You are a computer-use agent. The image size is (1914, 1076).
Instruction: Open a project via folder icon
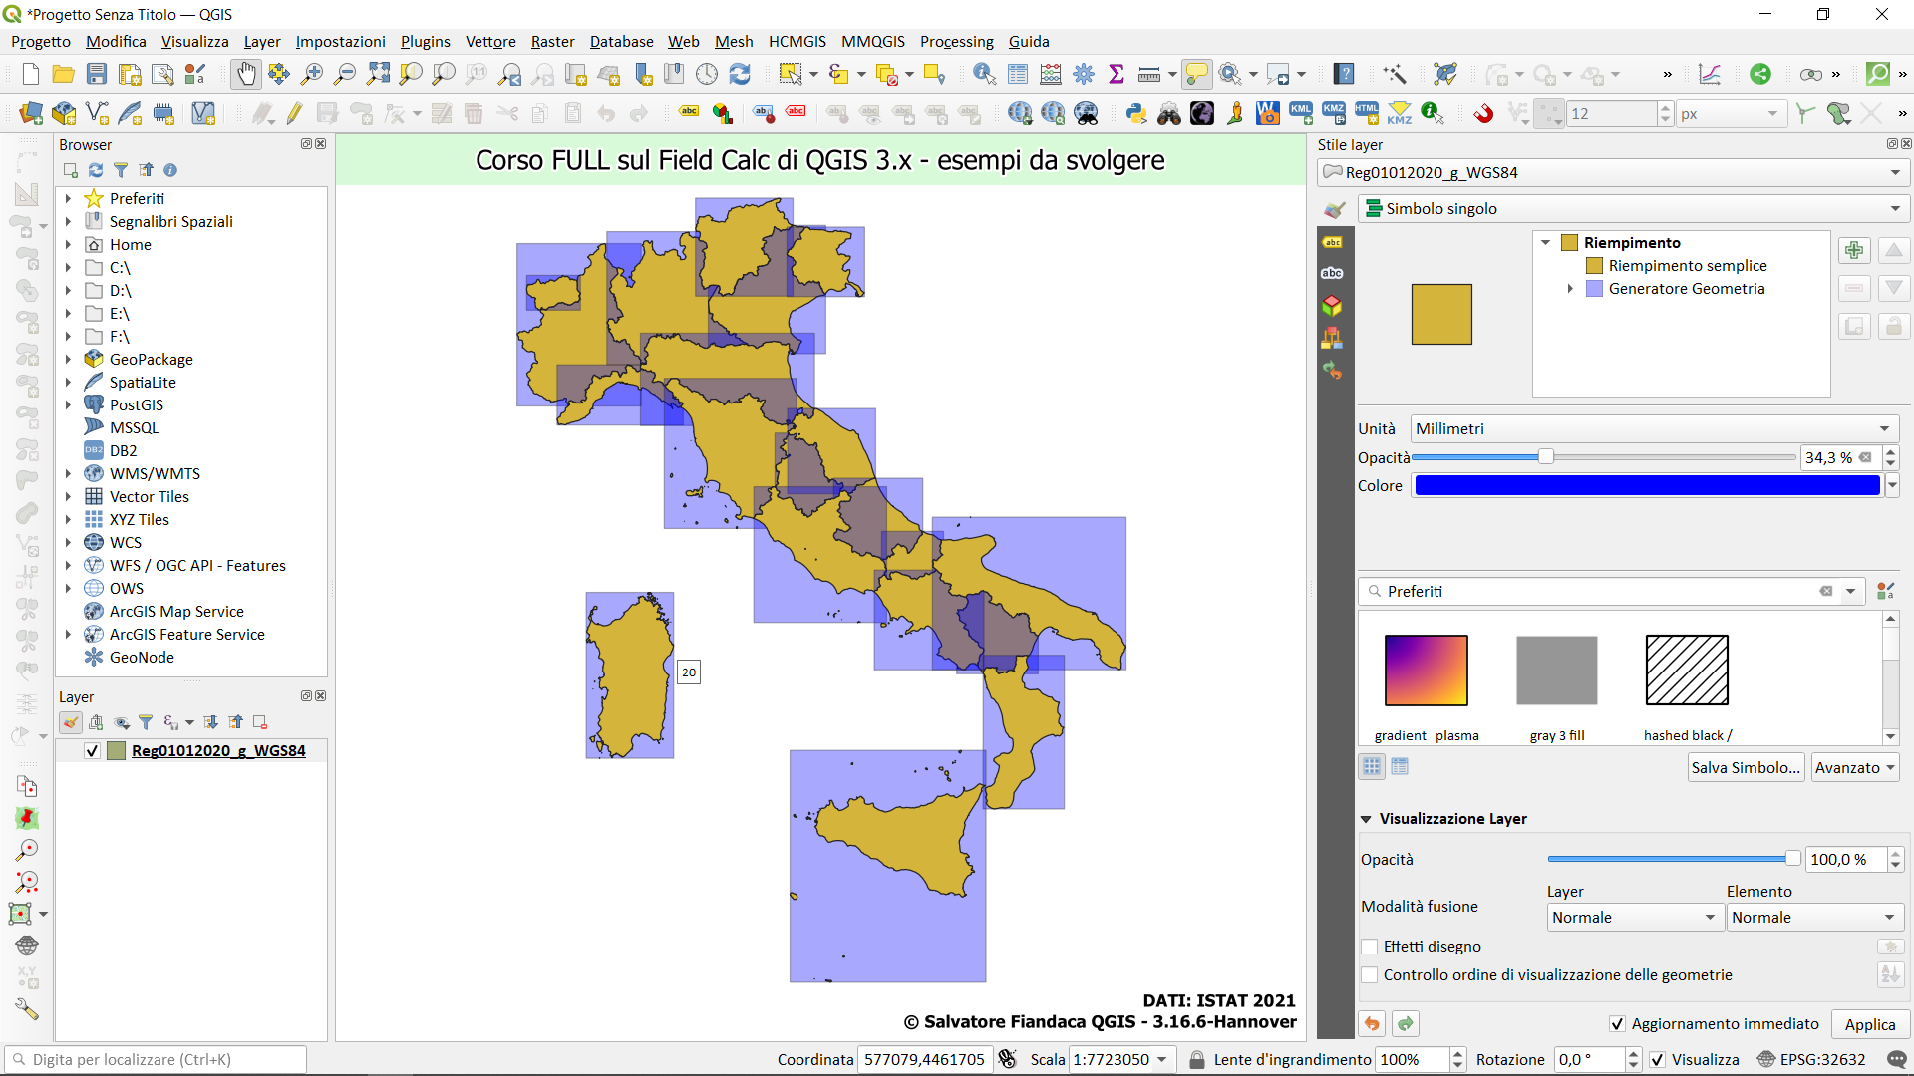tap(64, 74)
